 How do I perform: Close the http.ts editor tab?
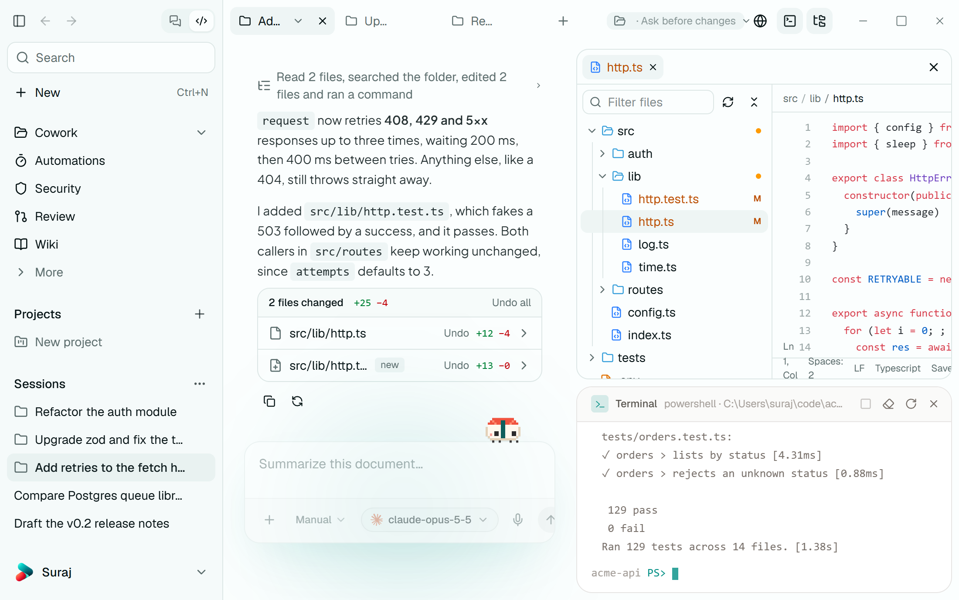[x=653, y=67]
